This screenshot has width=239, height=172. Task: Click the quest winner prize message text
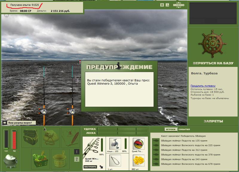[118, 82]
